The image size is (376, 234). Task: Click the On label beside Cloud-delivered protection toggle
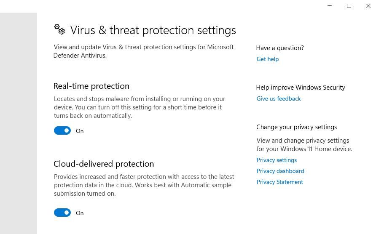click(x=80, y=213)
